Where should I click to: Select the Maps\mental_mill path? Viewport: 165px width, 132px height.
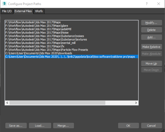coord(72,43)
